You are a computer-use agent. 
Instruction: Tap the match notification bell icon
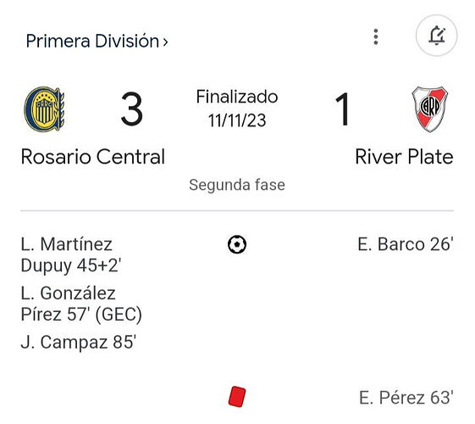(x=437, y=36)
